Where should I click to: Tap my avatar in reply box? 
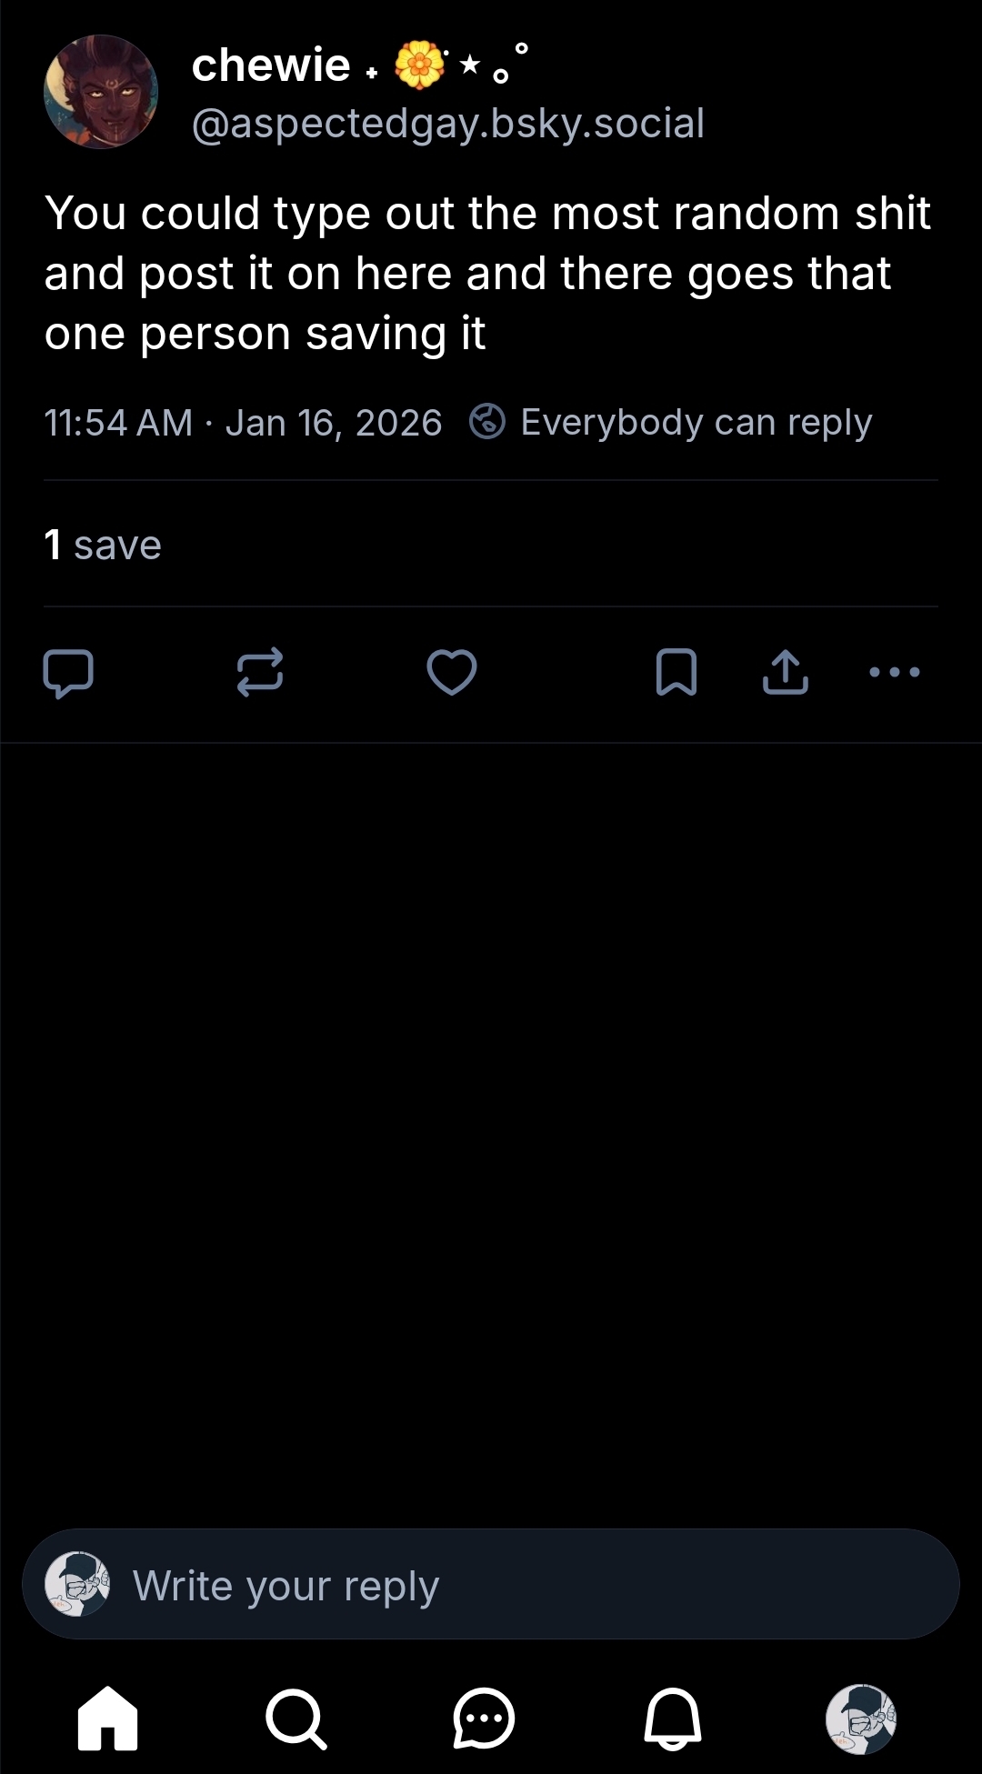(x=77, y=1585)
